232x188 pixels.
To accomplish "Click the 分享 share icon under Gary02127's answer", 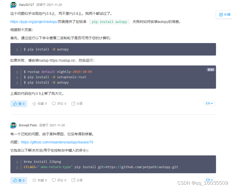I will pyautogui.click(x=73, y=103).
